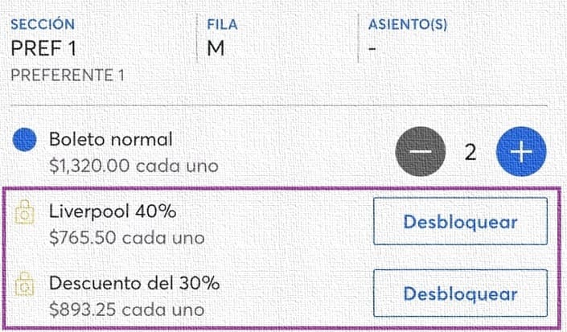Click the PREFERENTE 1 subtitle text
Screen dimensions: 567x332
[68, 75]
